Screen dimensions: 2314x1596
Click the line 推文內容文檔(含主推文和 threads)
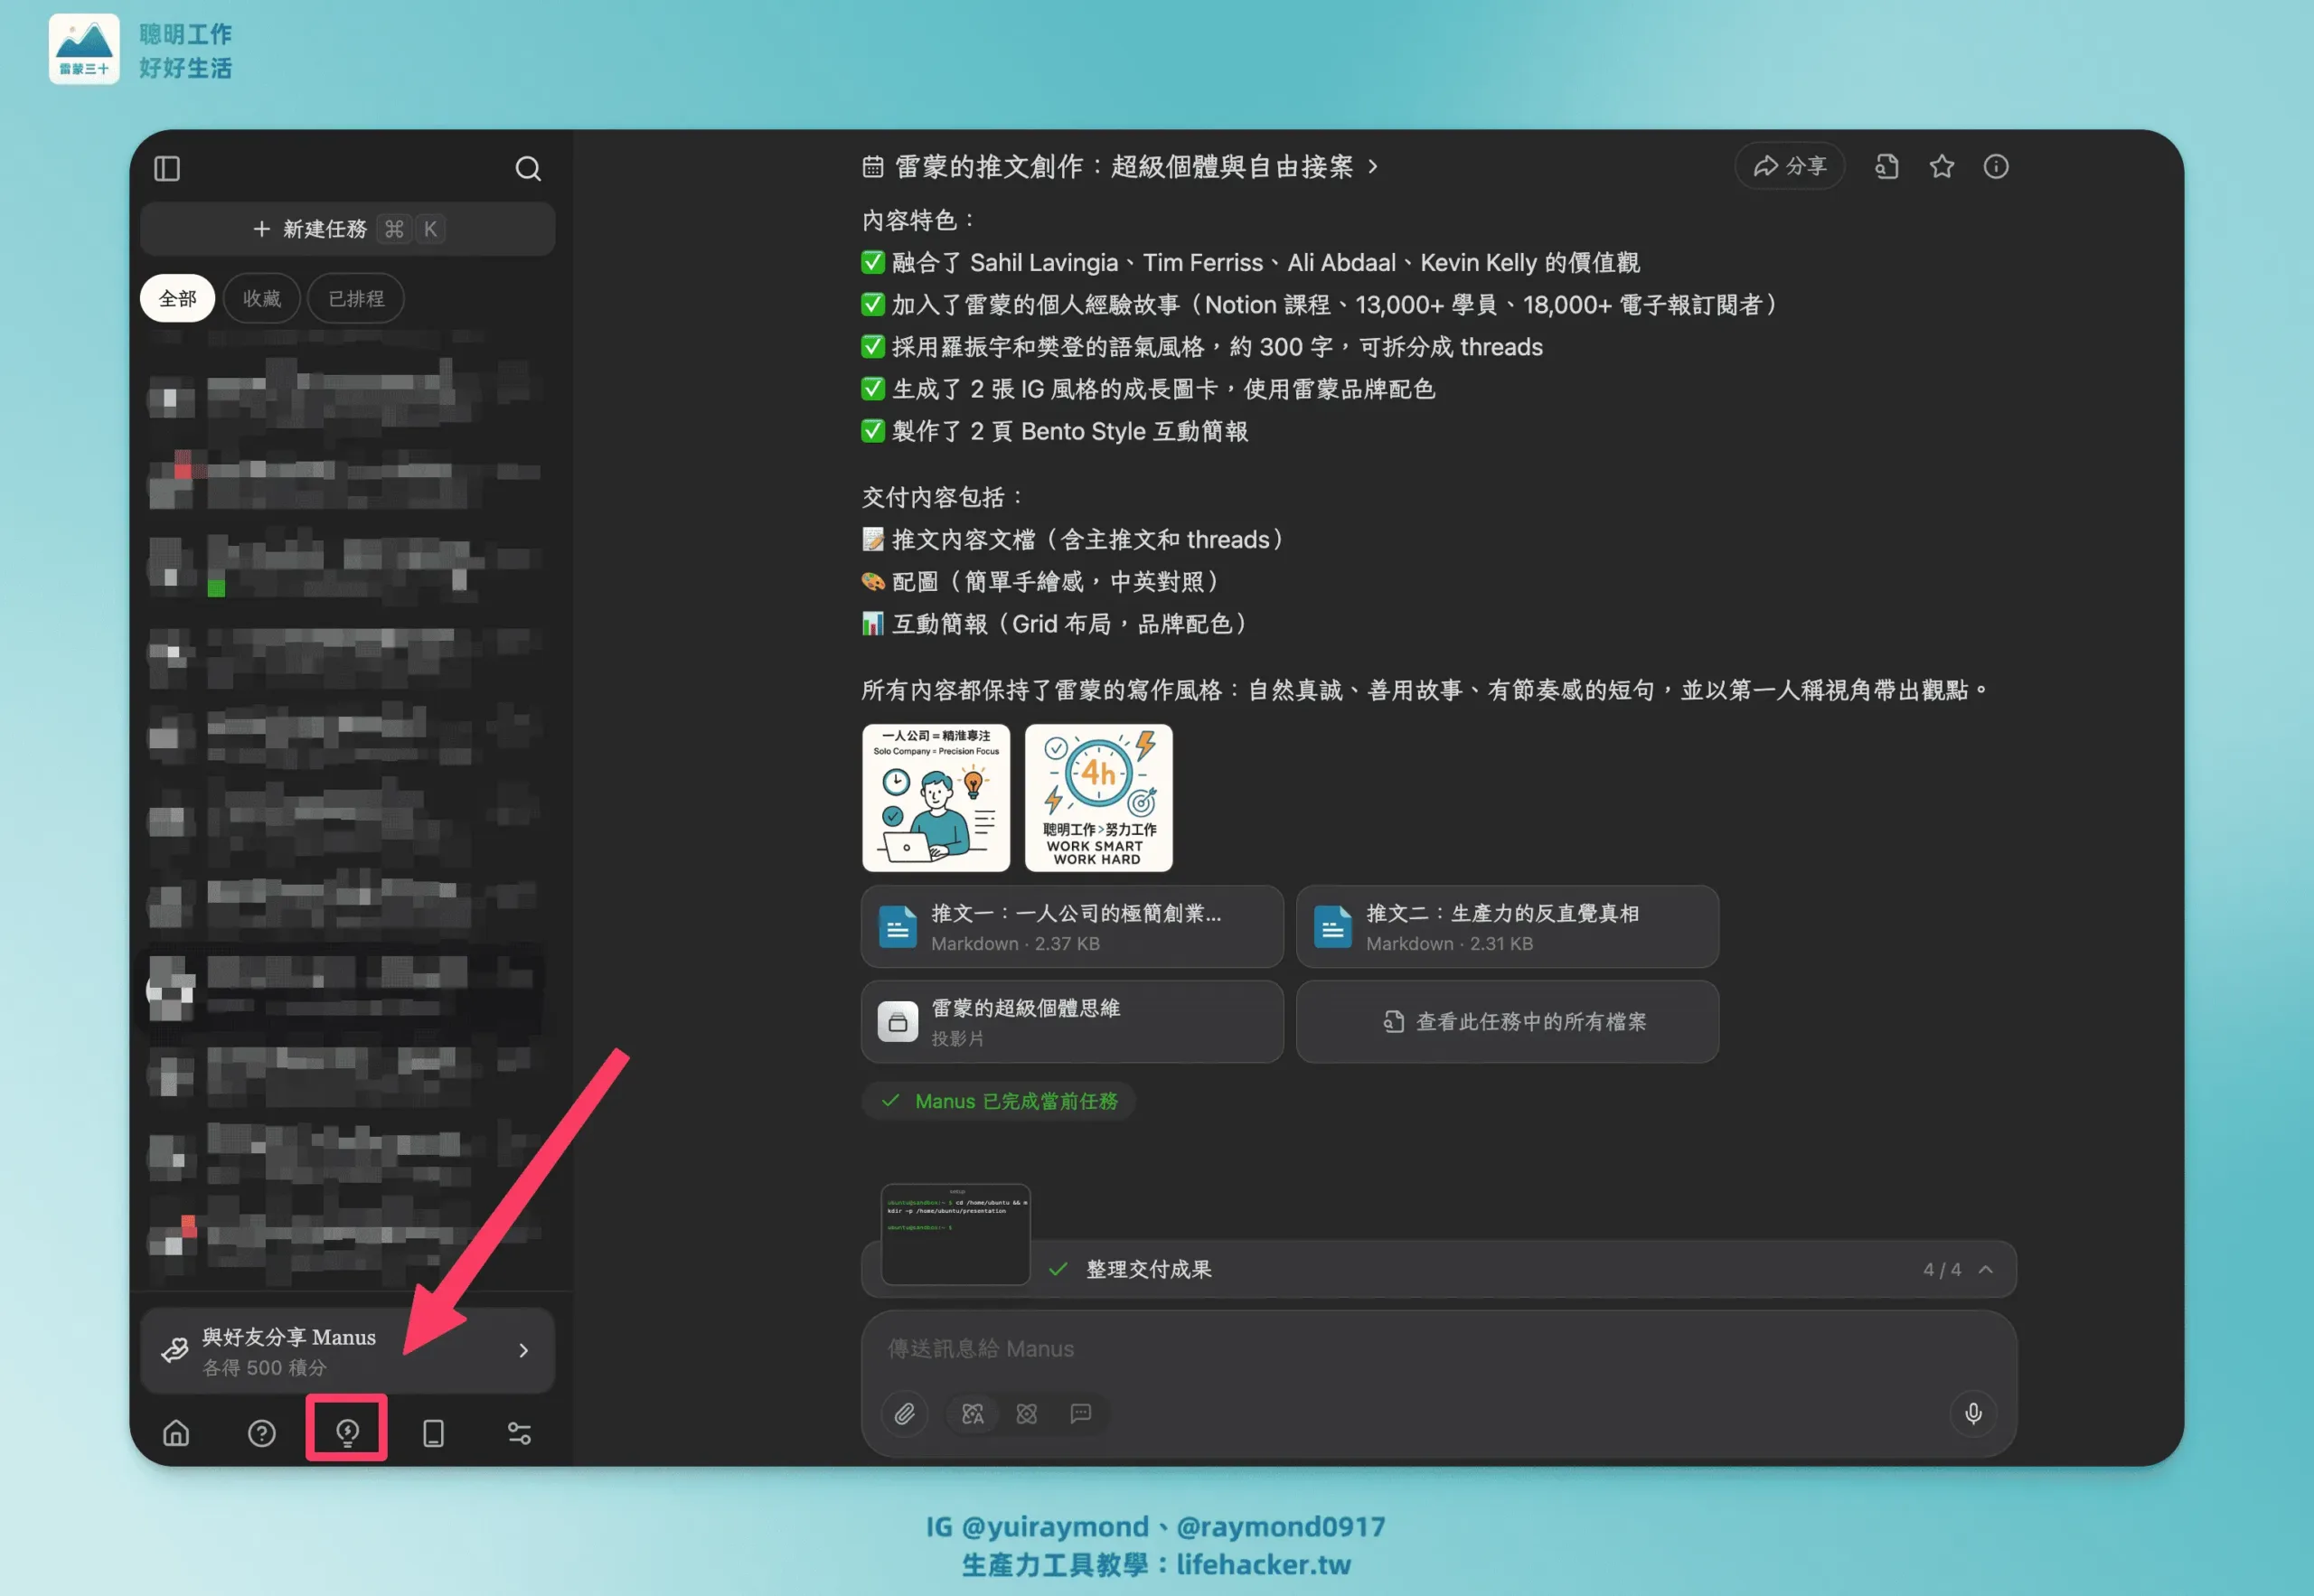1074,540
